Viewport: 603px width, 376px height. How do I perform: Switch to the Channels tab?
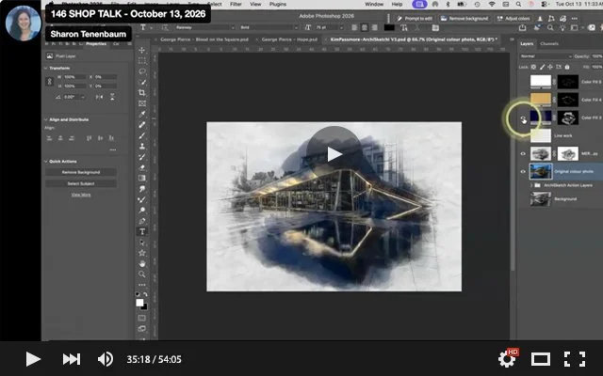point(549,44)
